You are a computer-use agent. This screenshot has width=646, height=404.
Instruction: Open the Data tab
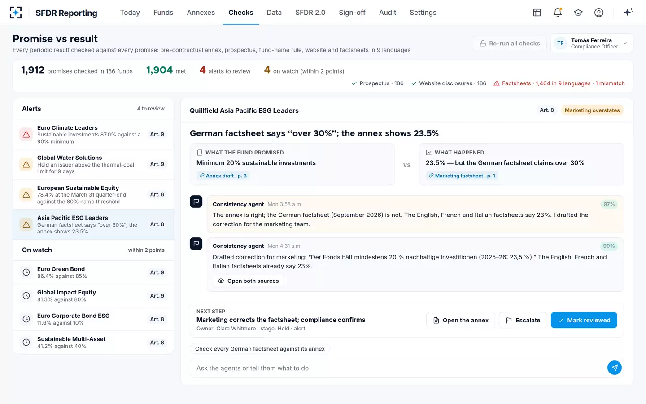(x=274, y=13)
